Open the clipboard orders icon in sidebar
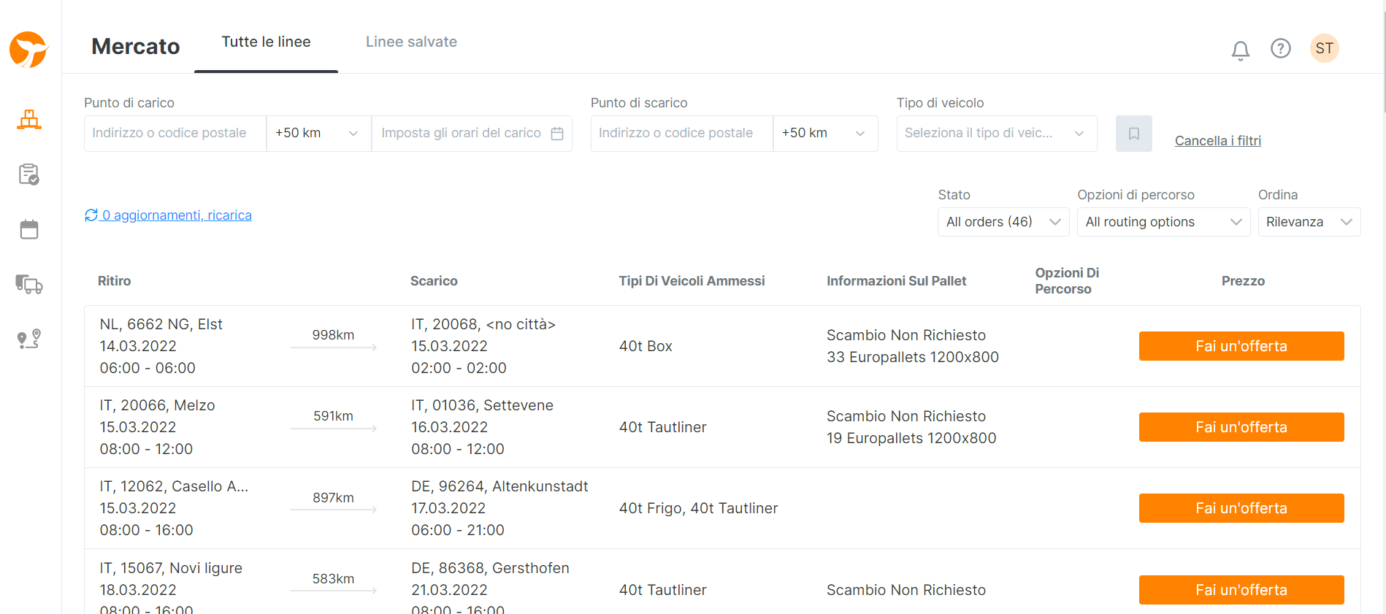The image size is (1386, 614). (x=29, y=174)
